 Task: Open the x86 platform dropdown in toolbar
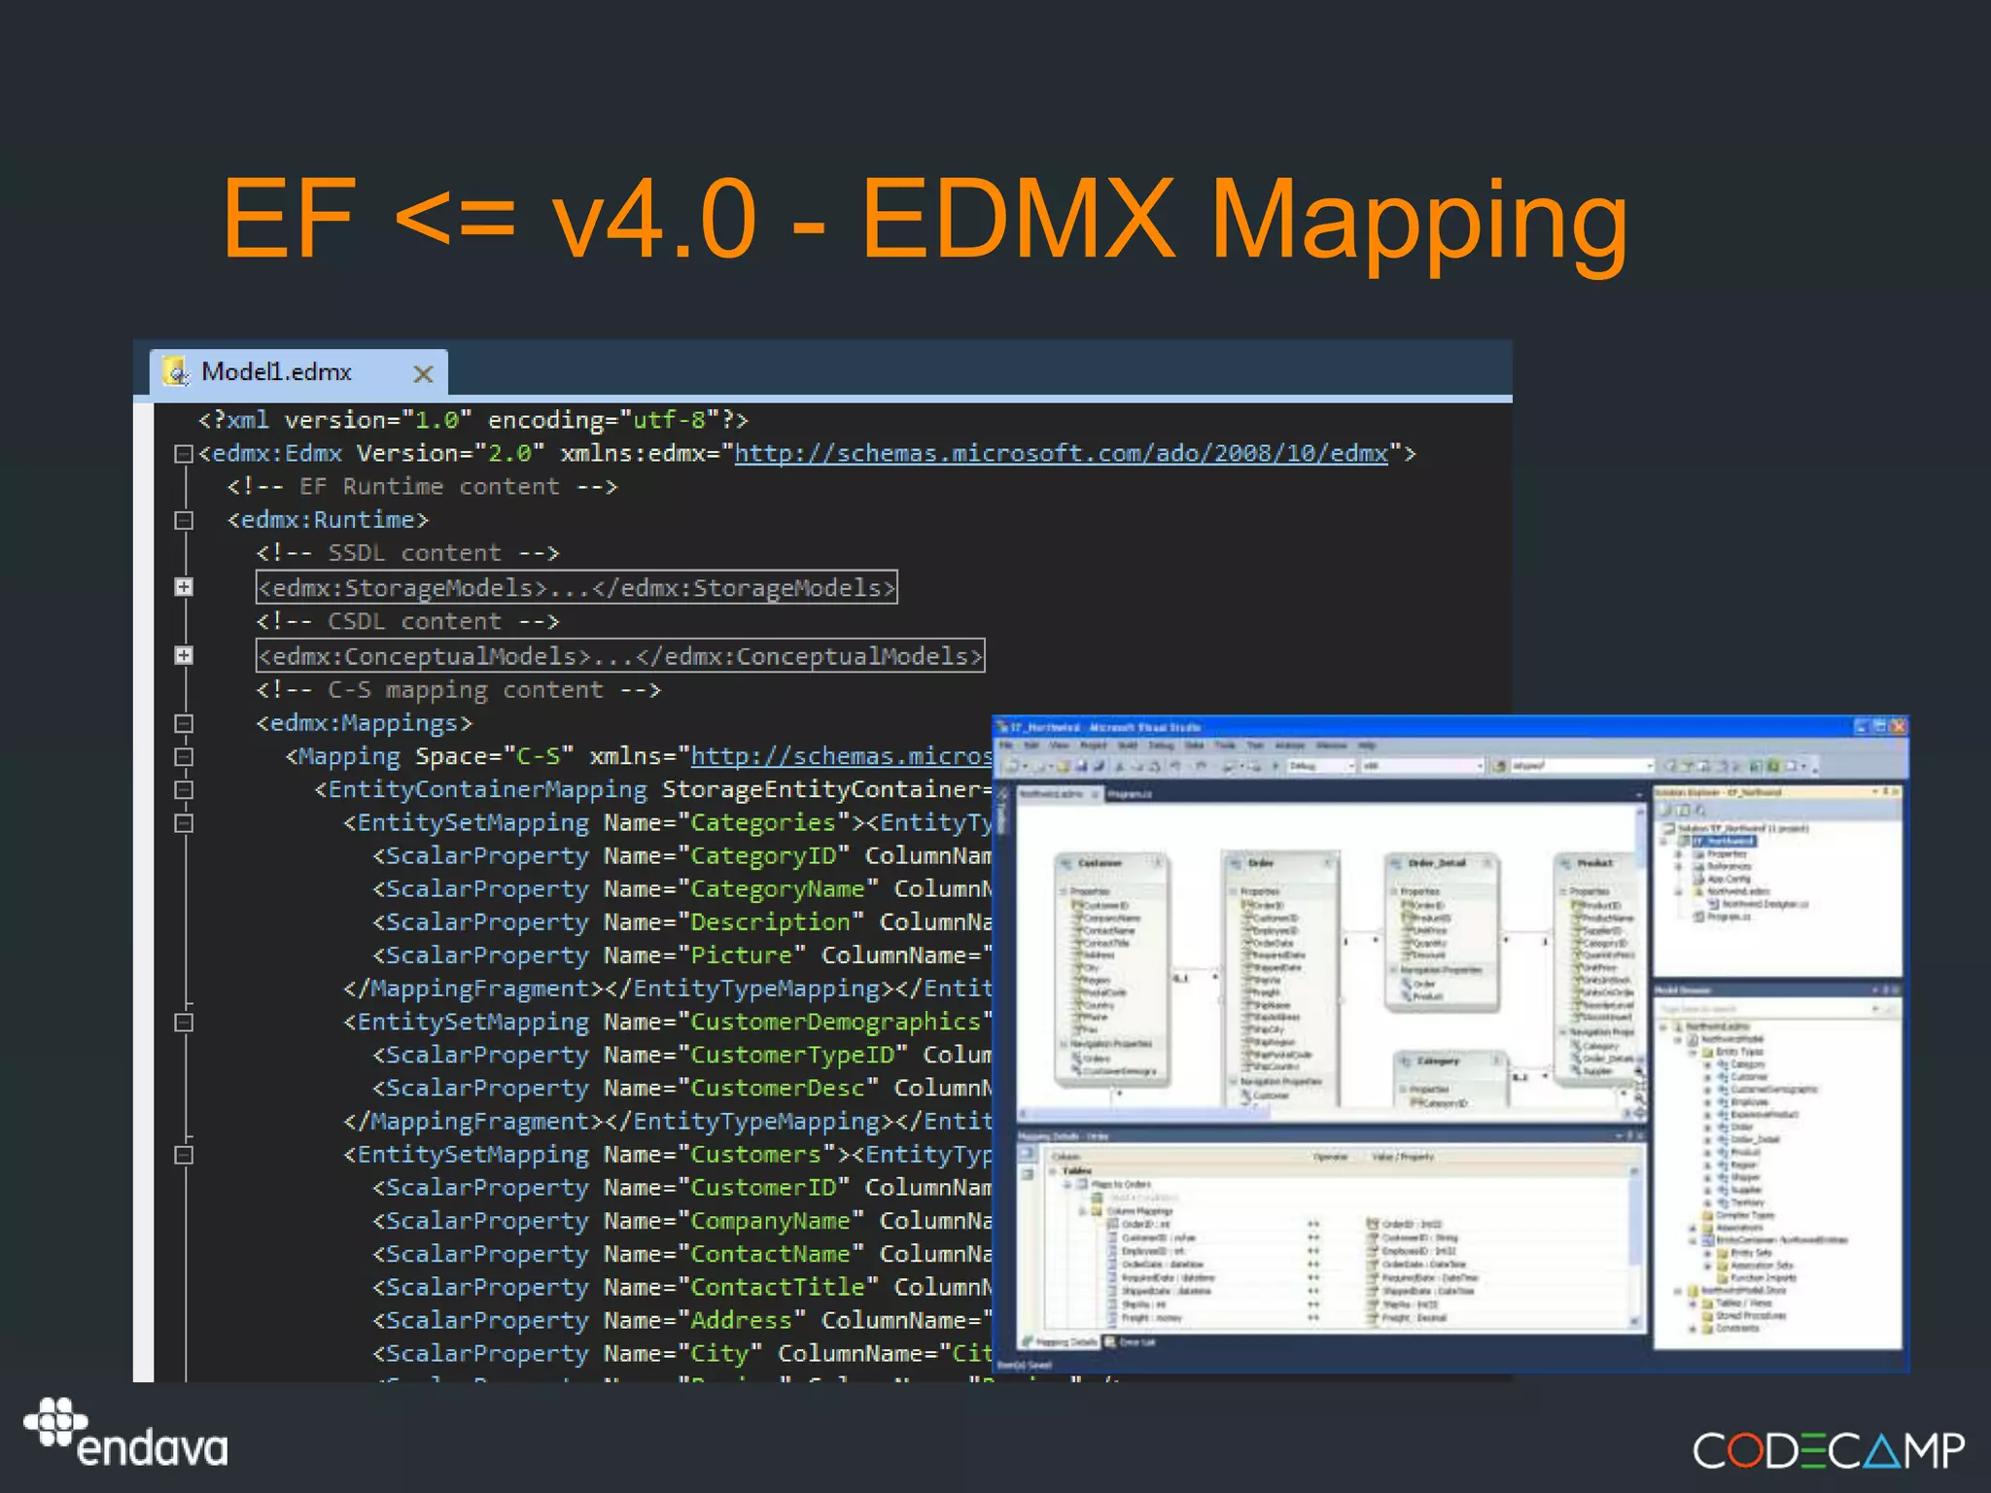1422,766
